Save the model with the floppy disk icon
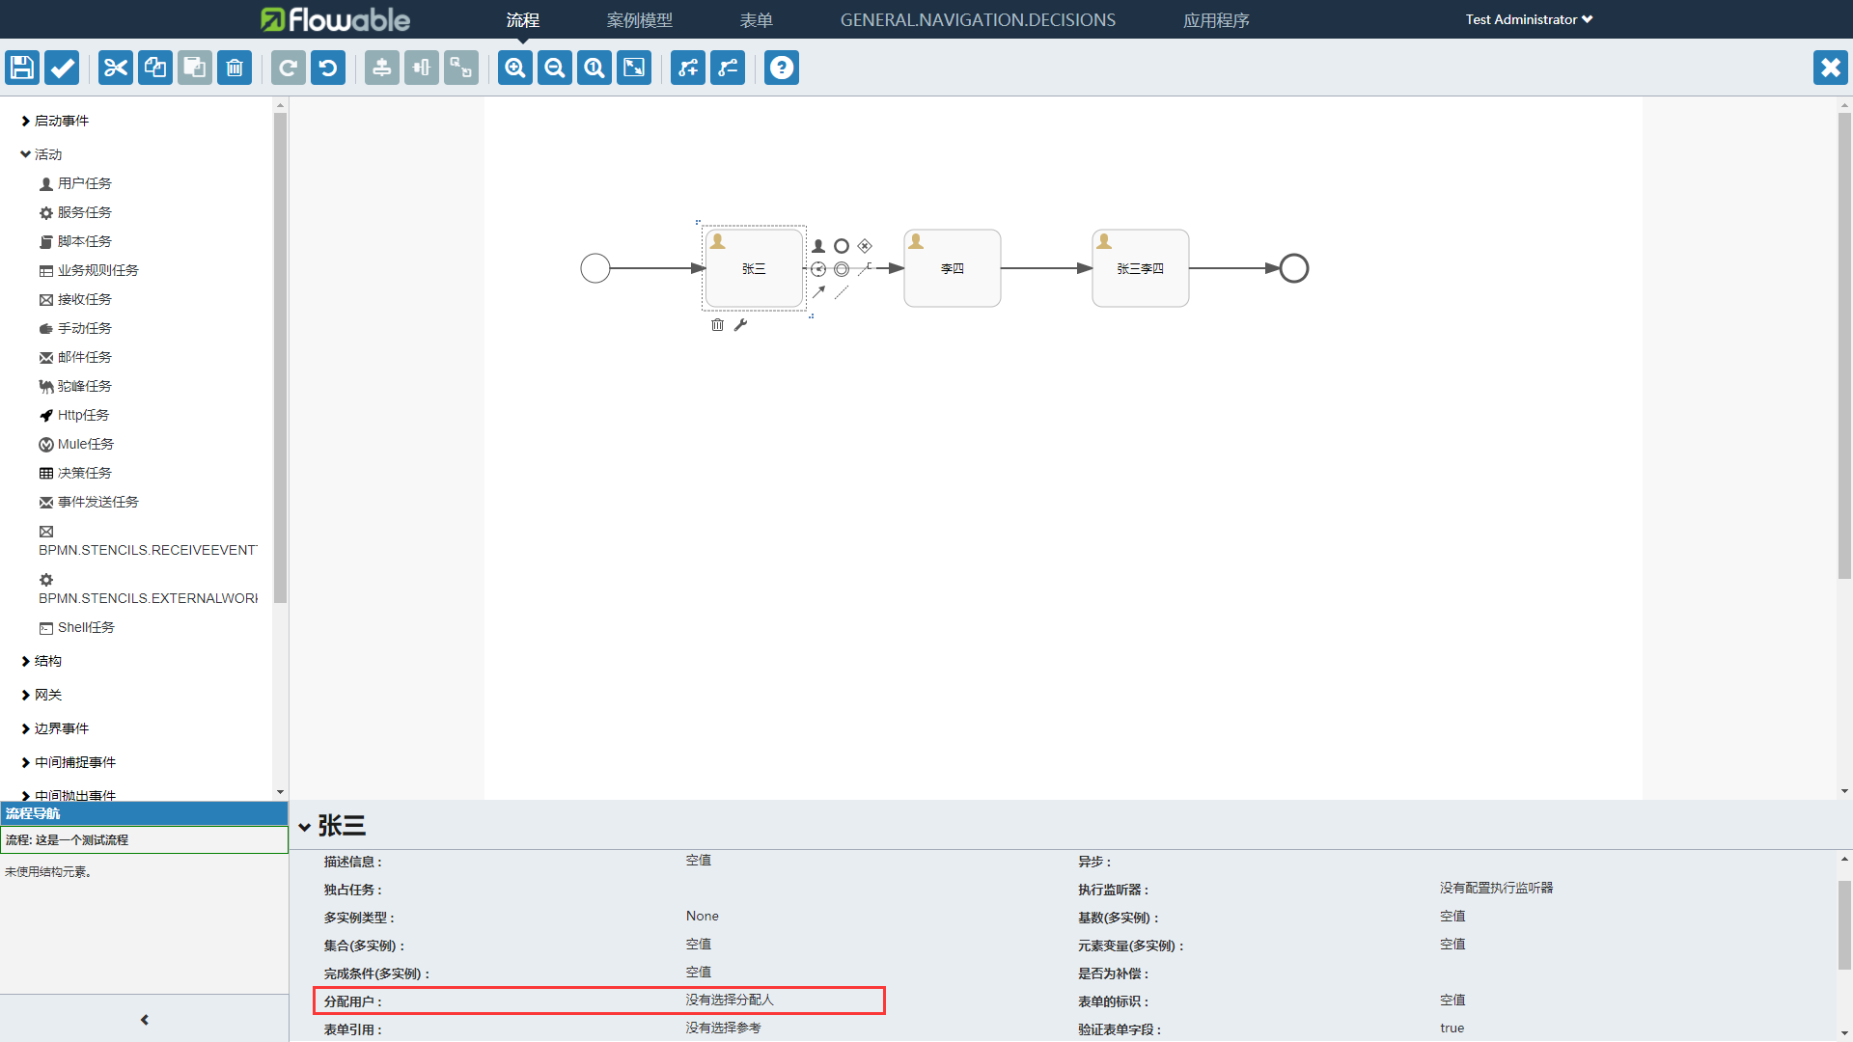 22,68
